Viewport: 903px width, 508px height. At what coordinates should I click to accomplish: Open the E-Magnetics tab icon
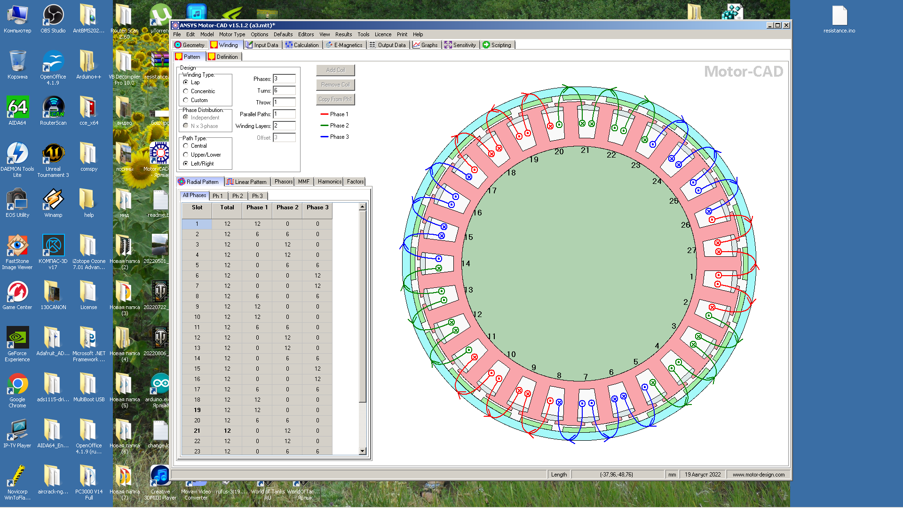point(329,45)
